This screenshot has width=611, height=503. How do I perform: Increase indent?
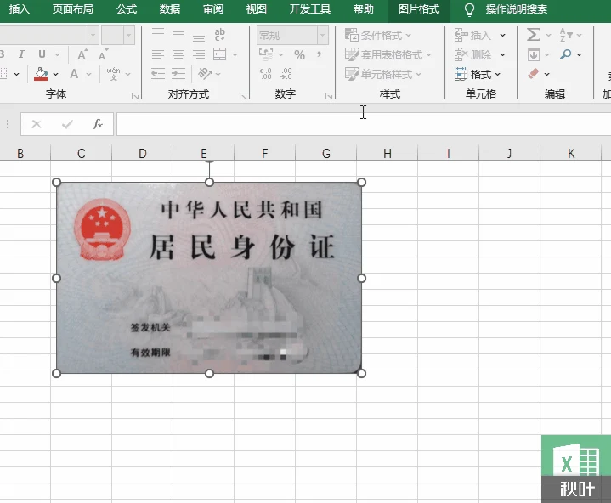[x=178, y=74]
